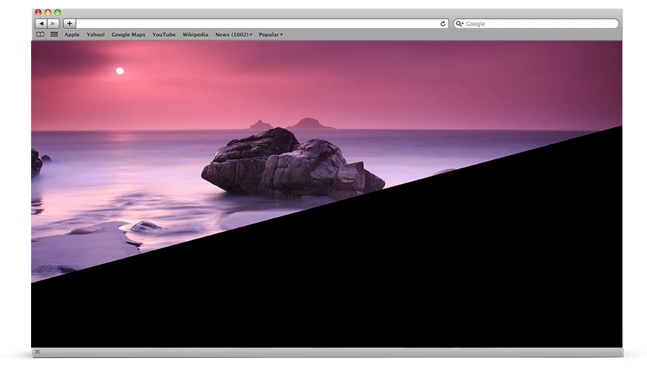Click the plus Add Bookmark button
This screenshot has height=369, width=647.
pos(69,24)
